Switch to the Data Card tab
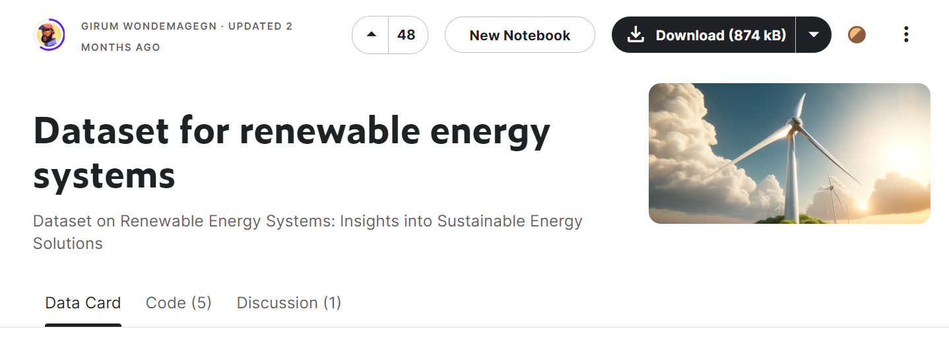The width and height of the screenshot is (949, 340). tap(83, 303)
